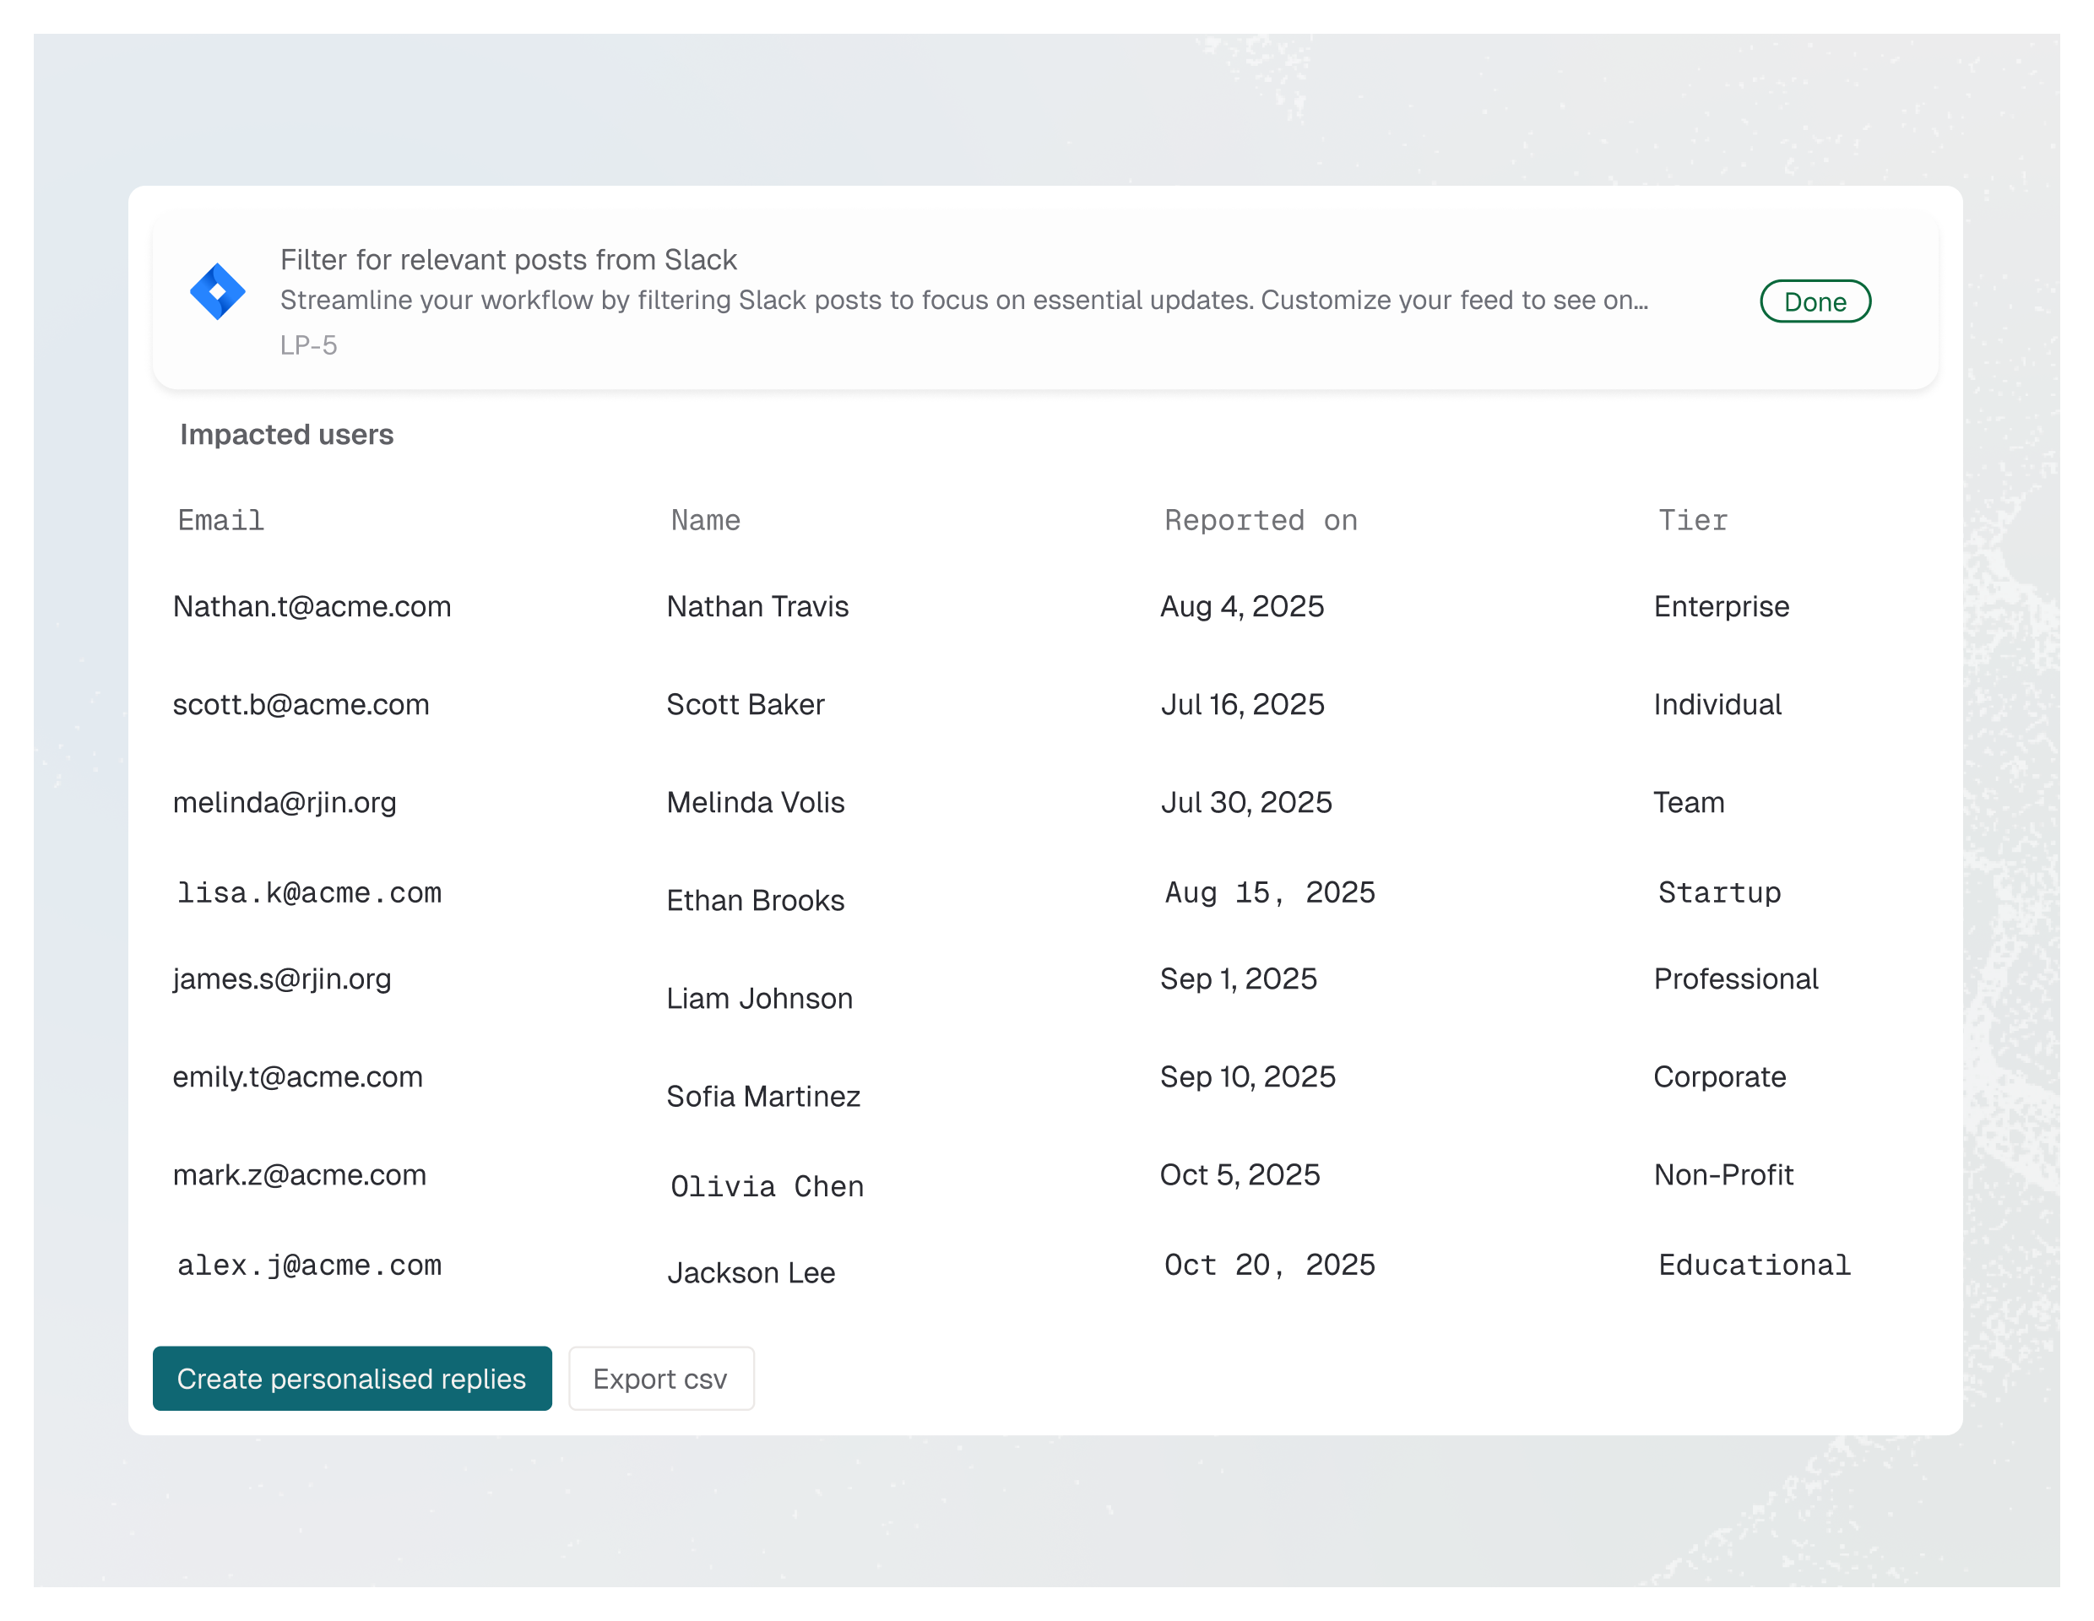
Task: Sort by Email column header
Action: [x=220, y=521]
